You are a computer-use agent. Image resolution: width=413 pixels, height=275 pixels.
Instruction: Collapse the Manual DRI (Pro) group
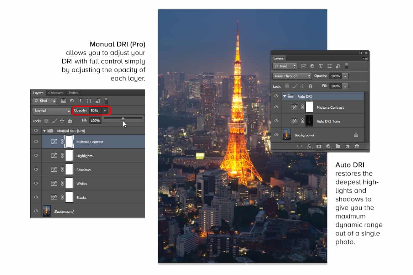point(45,131)
